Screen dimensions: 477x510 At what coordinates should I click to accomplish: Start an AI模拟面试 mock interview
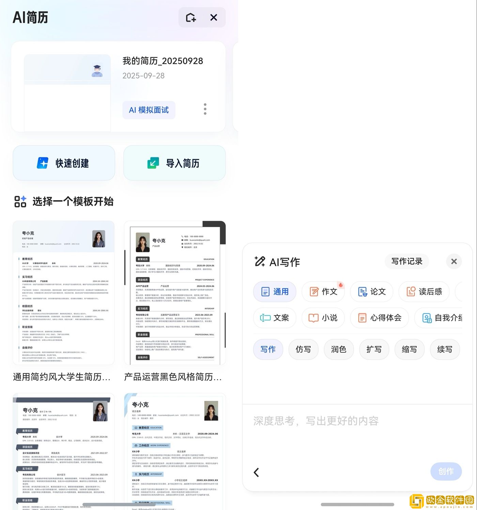[149, 110]
